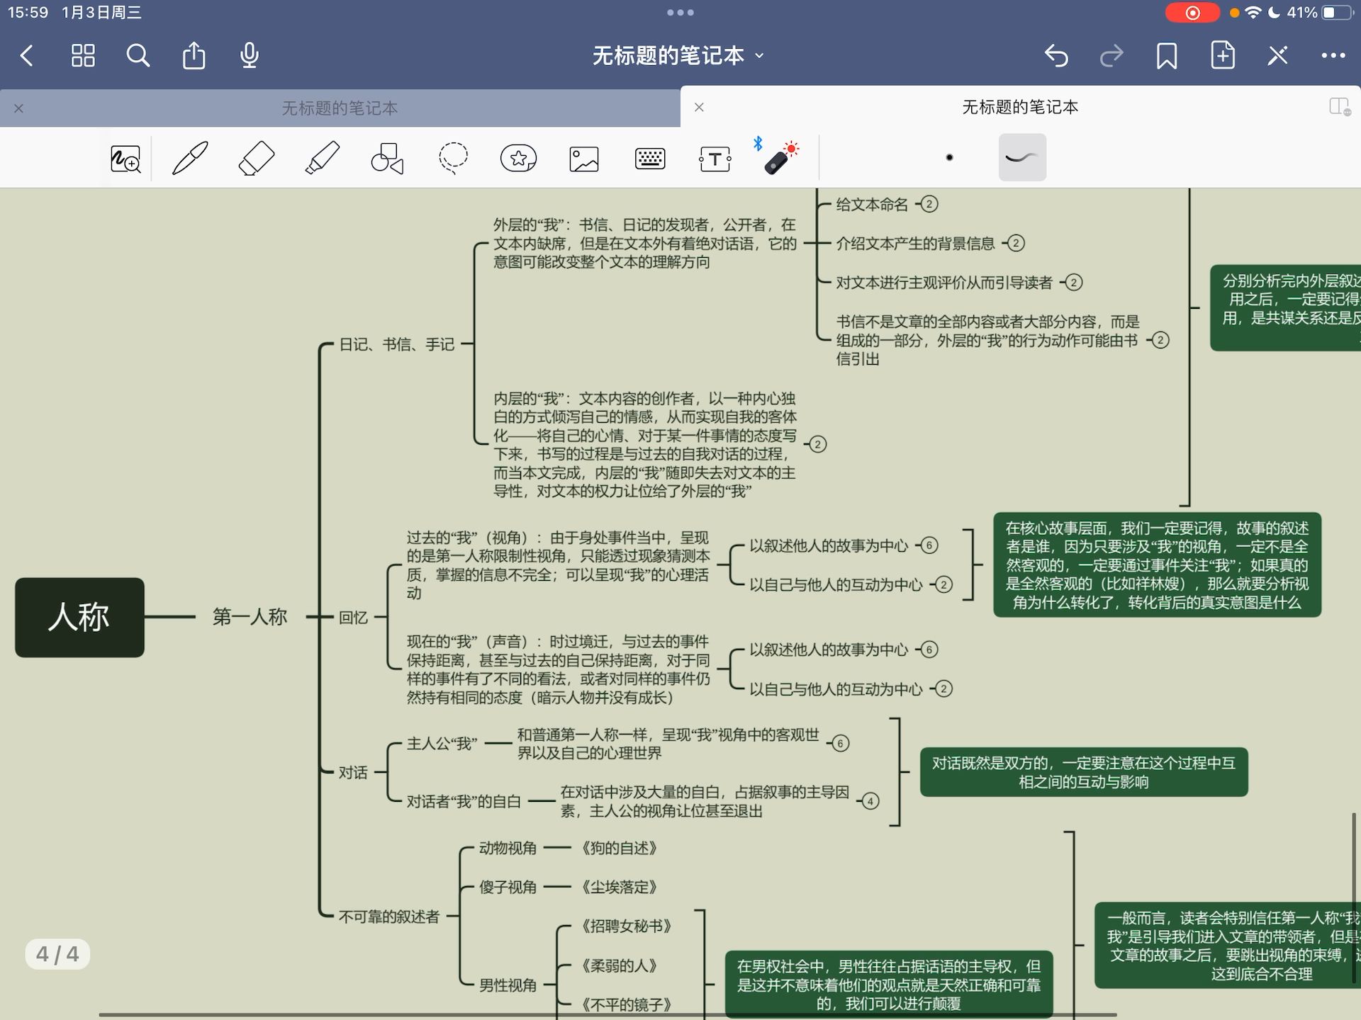Image resolution: width=1361 pixels, height=1020 pixels.
Task: Tap the 人称 root node
Action: pyautogui.click(x=79, y=617)
